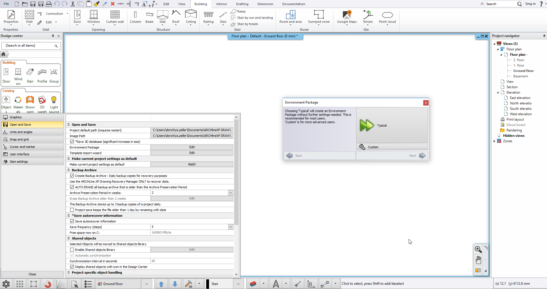
Task: Collapse Elevation in Project navigator
Action: coord(498,92)
